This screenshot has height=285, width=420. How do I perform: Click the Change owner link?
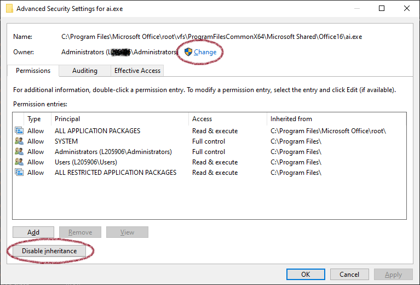click(x=205, y=52)
